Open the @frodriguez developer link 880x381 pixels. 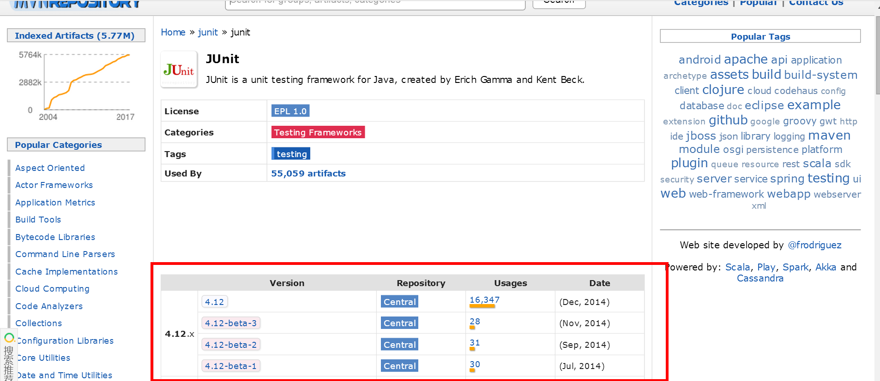pyautogui.click(x=814, y=245)
